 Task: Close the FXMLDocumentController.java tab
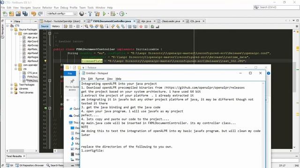tap(135, 21)
